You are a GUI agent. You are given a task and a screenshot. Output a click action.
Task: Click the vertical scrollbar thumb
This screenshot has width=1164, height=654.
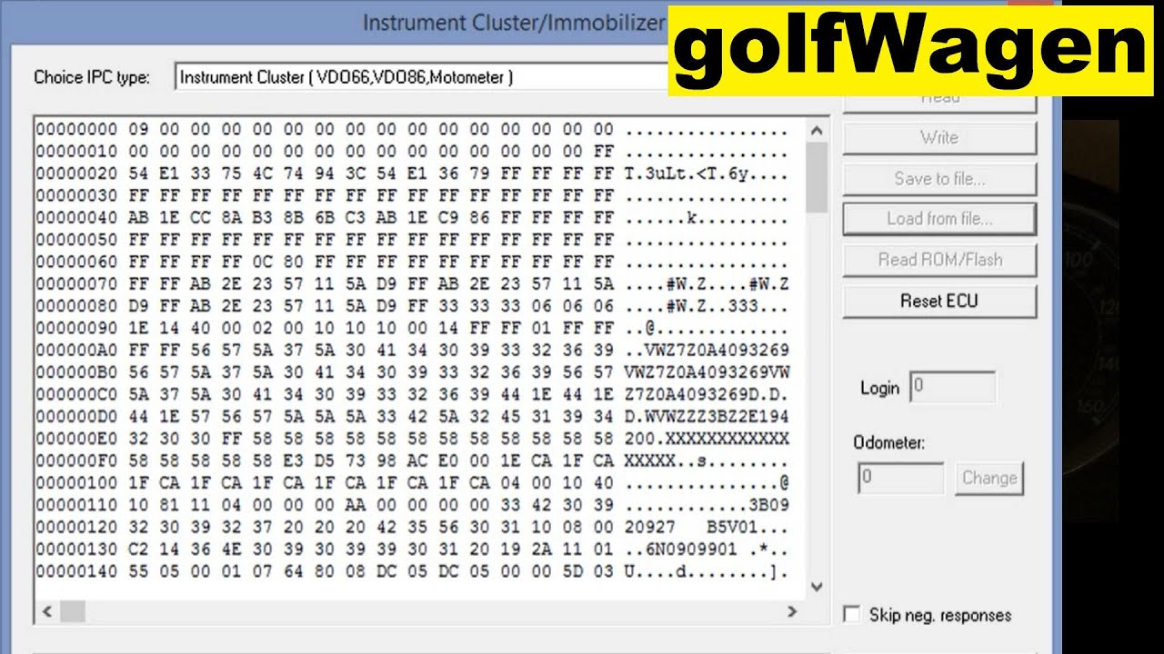pyautogui.click(x=817, y=177)
